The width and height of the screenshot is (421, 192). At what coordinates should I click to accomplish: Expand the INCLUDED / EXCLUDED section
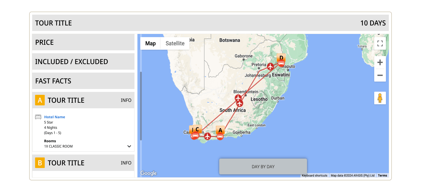pyautogui.click(x=83, y=61)
